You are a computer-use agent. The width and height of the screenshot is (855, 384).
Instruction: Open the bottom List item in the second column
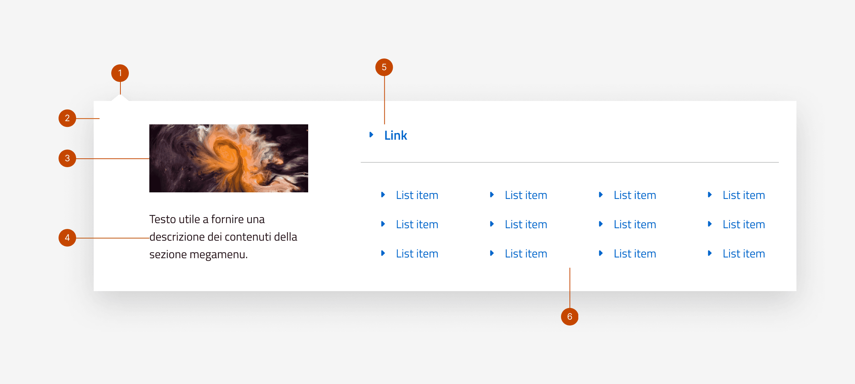(526, 254)
